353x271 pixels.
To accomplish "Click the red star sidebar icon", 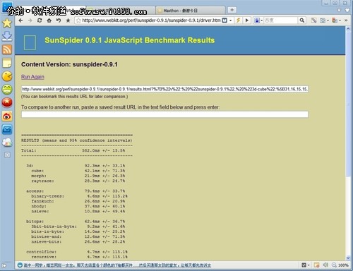I will point(7,102).
